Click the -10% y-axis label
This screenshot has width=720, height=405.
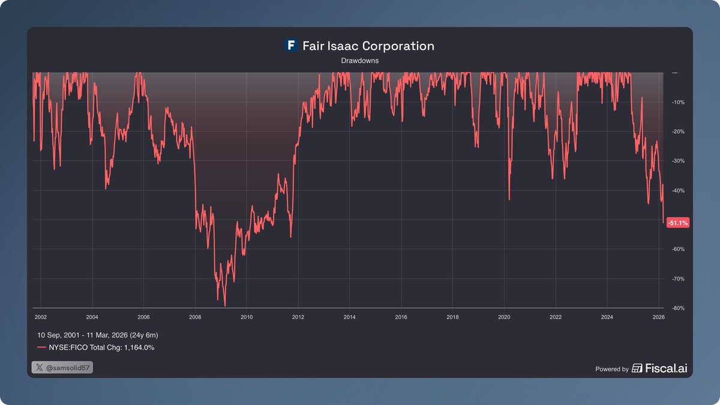[x=679, y=102]
